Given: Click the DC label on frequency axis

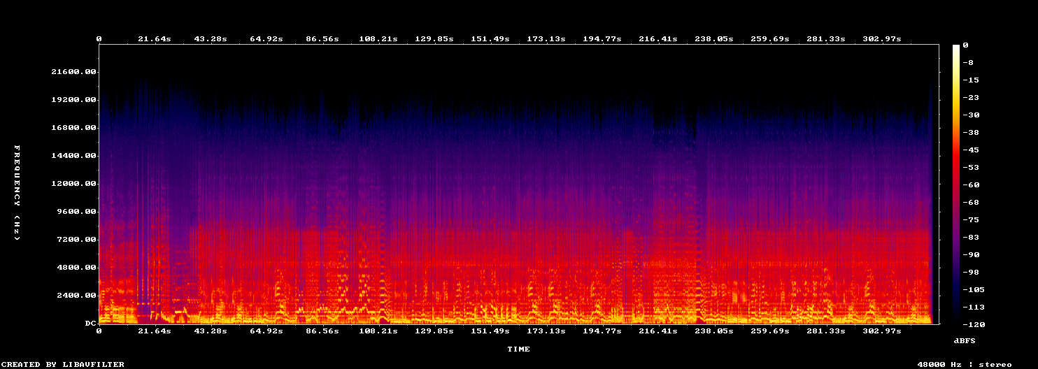Looking at the screenshot, I should (x=91, y=324).
